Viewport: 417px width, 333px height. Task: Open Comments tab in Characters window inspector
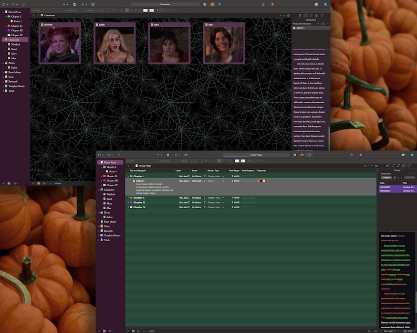coord(322,15)
